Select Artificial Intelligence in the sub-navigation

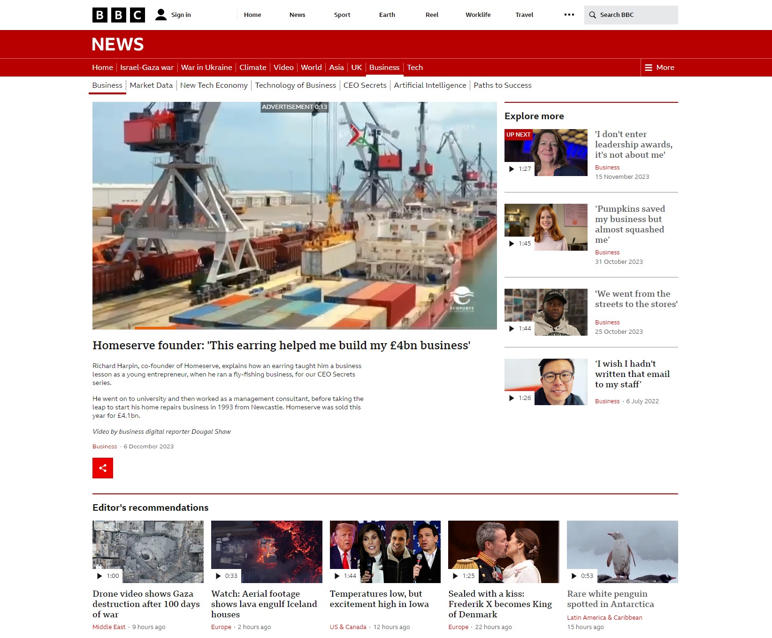click(430, 85)
